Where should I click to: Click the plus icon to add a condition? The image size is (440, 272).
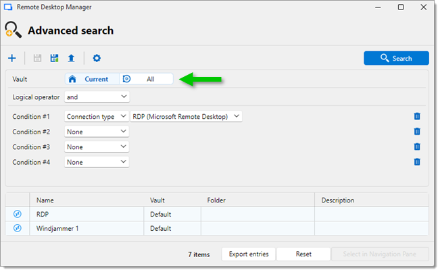click(x=12, y=59)
